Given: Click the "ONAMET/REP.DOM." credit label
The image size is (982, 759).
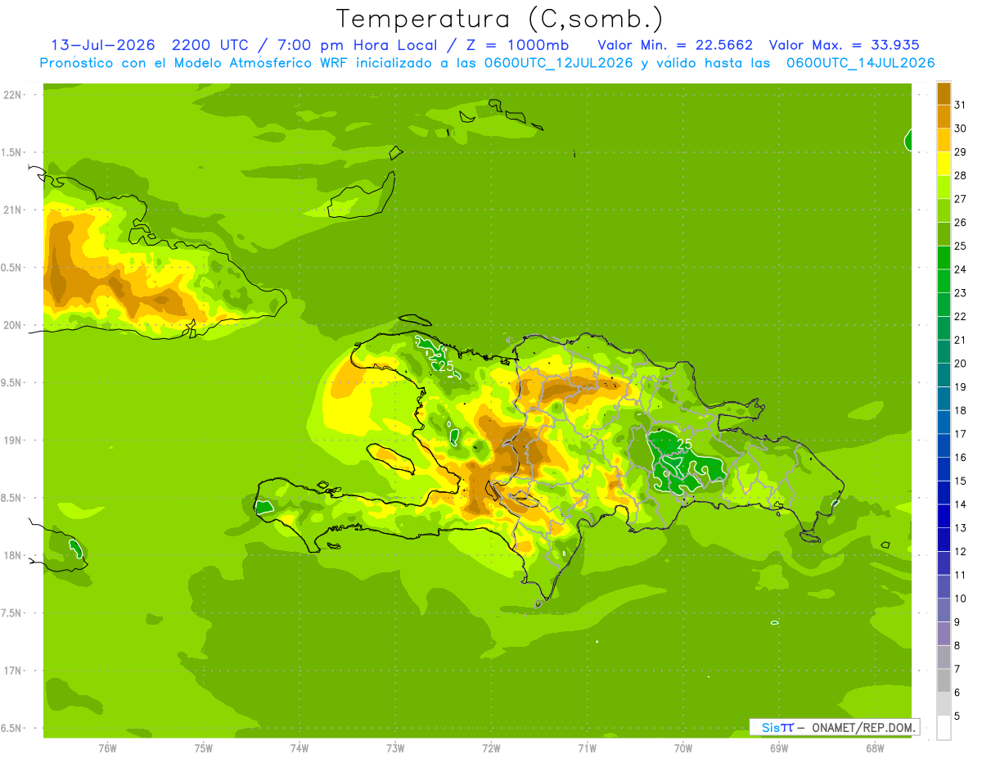Looking at the screenshot, I should (x=863, y=727).
